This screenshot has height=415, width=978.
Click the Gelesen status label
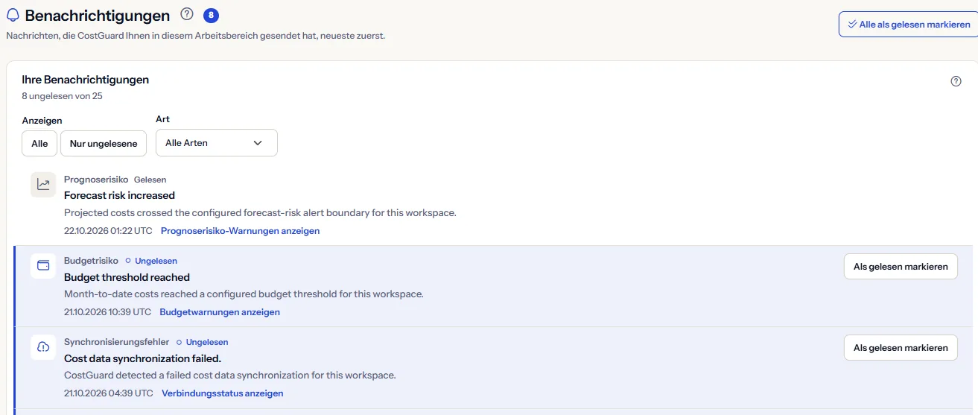[x=150, y=180]
